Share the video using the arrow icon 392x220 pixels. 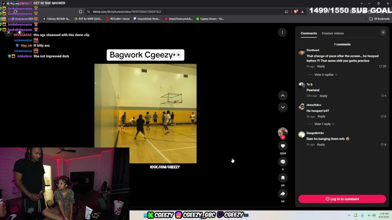click(x=283, y=194)
